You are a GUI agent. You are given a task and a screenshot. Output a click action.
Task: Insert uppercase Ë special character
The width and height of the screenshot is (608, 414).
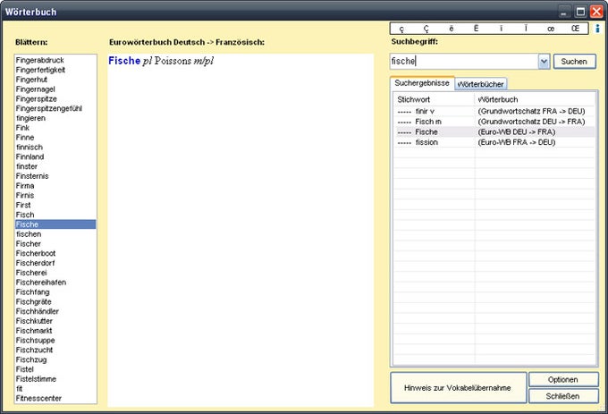(x=476, y=29)
